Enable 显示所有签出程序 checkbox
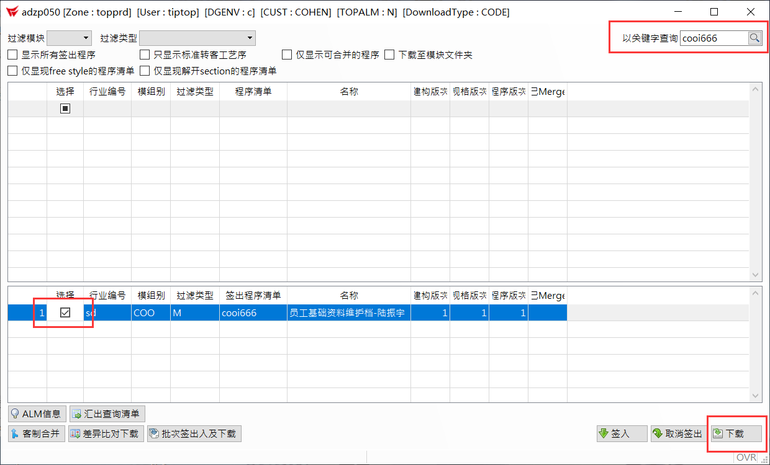The width and height of the screenshot is (770, 465). coord(12,55)
